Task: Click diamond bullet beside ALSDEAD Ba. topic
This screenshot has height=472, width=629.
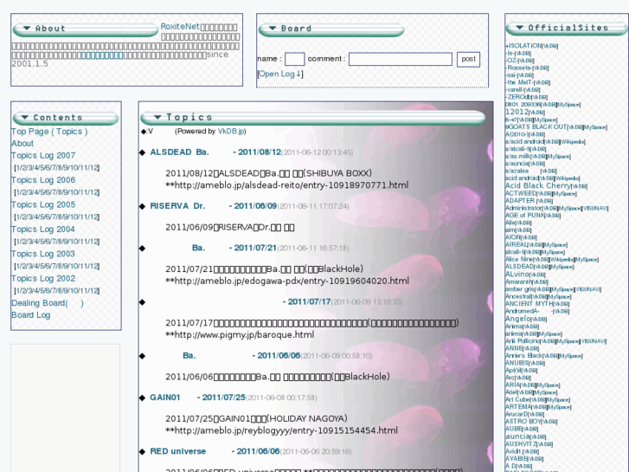Action: click(142, 152)
